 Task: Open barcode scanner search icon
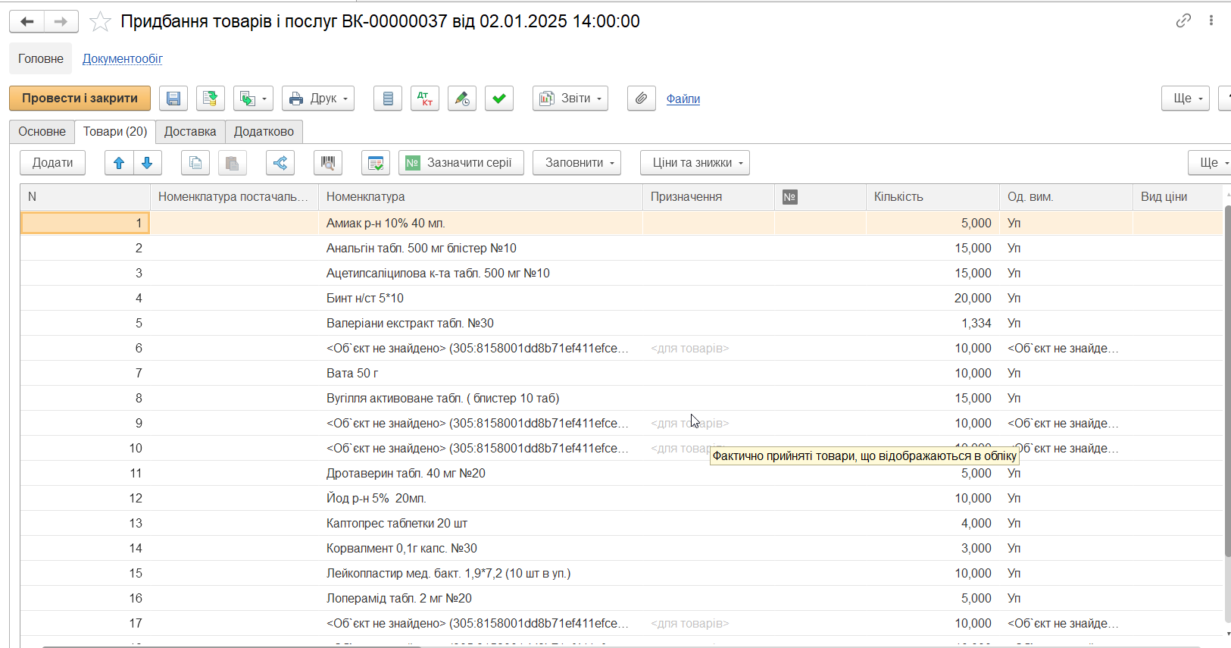[x=328, y=163]
